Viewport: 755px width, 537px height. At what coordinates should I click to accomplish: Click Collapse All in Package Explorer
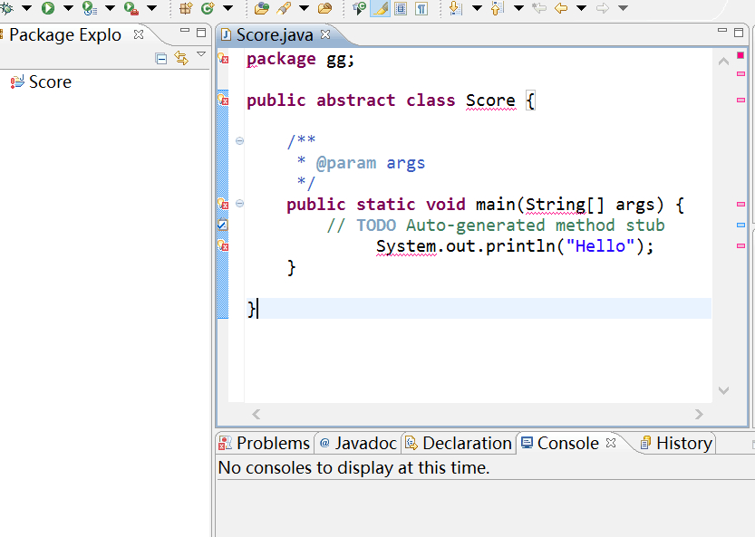pos(160,59)
